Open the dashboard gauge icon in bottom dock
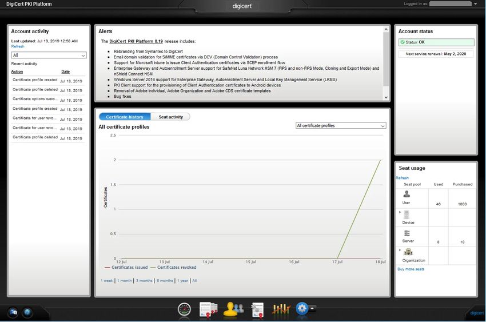The image size is (486, 322). tap(184, 309)
